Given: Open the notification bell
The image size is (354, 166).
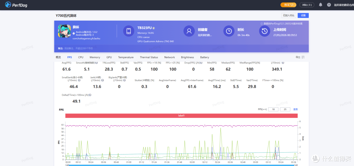Looking at the screenshot, I should [321, 5].
